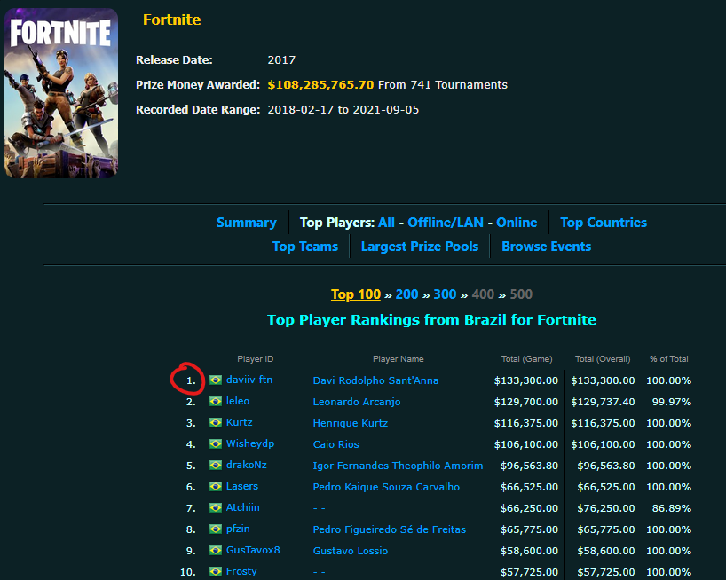Click the Fortnite page title
The height and width of the screenshot is (580, 726).
coord(172,20)
